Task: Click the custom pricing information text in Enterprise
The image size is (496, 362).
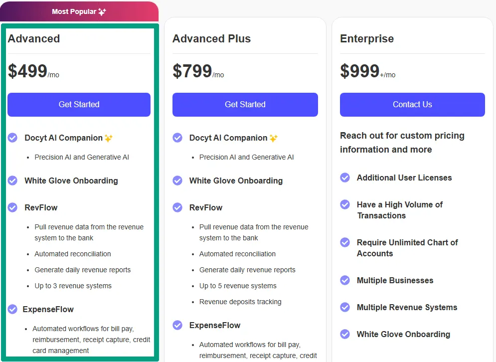Action: [x=402, y=143]
